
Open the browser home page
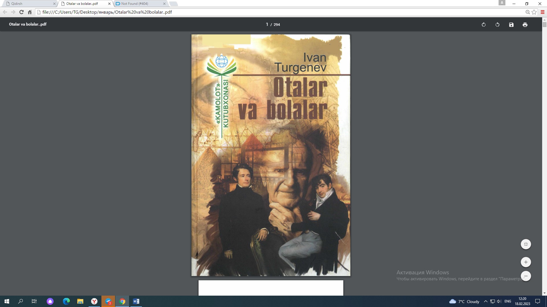point(30,12)
